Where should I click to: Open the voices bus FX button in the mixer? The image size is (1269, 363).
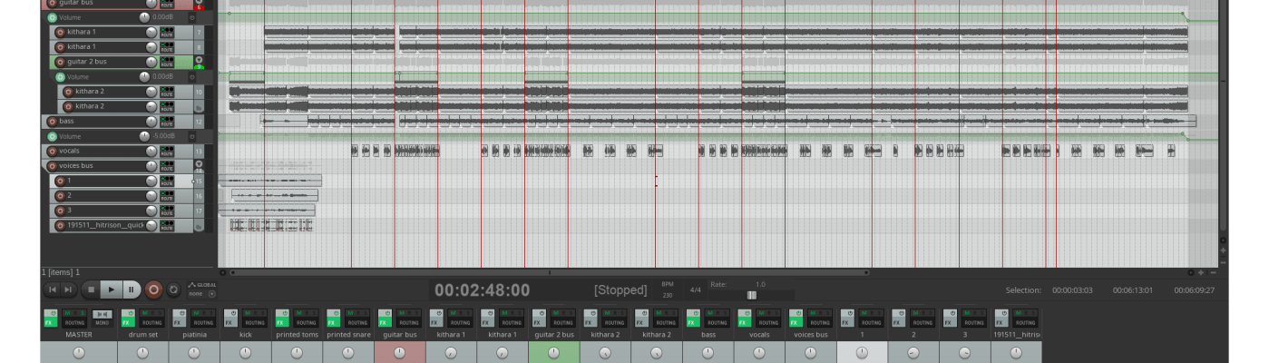point(796,322)
